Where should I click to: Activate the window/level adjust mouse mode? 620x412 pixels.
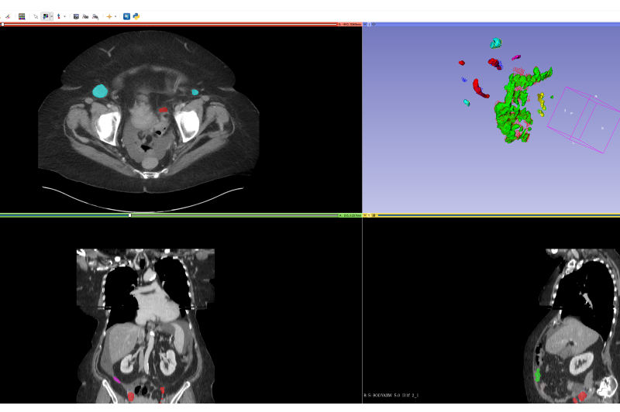pyautogui.click(x=46, y=16)
